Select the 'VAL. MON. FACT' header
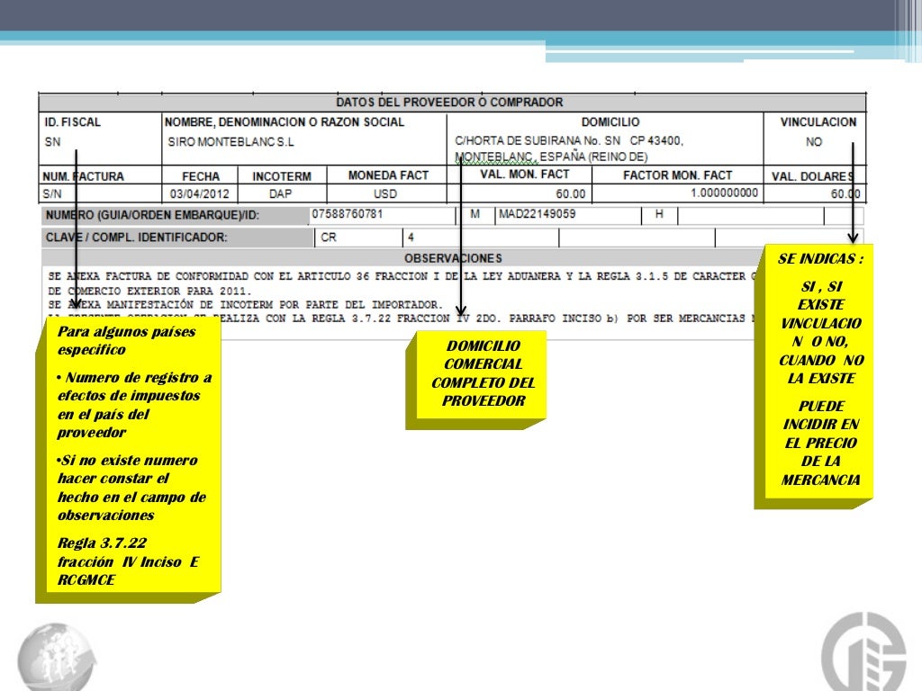Viewport: 922px width, 691px height. tap(525, 175)
